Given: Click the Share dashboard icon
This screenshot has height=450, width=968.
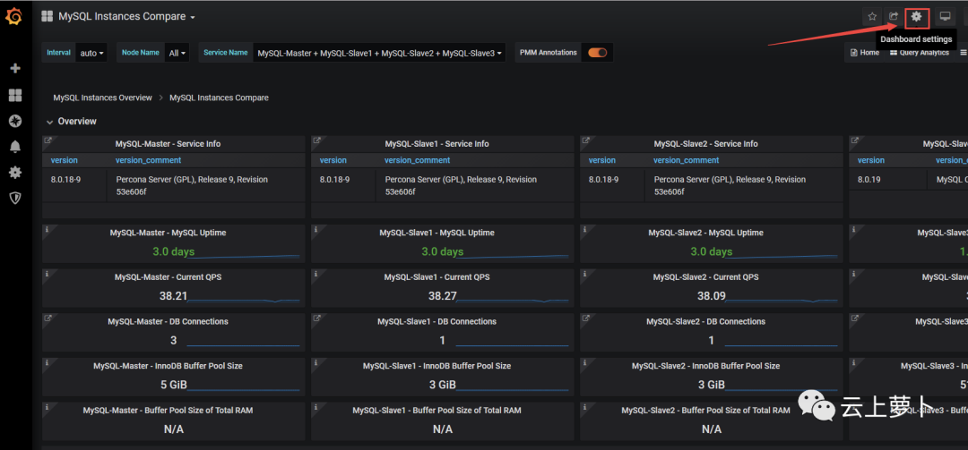Looking at the screenshot, I should (894, 17).
